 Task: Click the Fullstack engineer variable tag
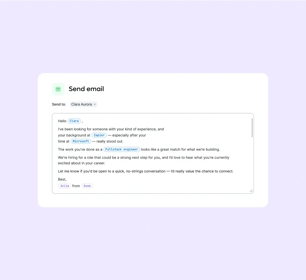tap(121, 150)
